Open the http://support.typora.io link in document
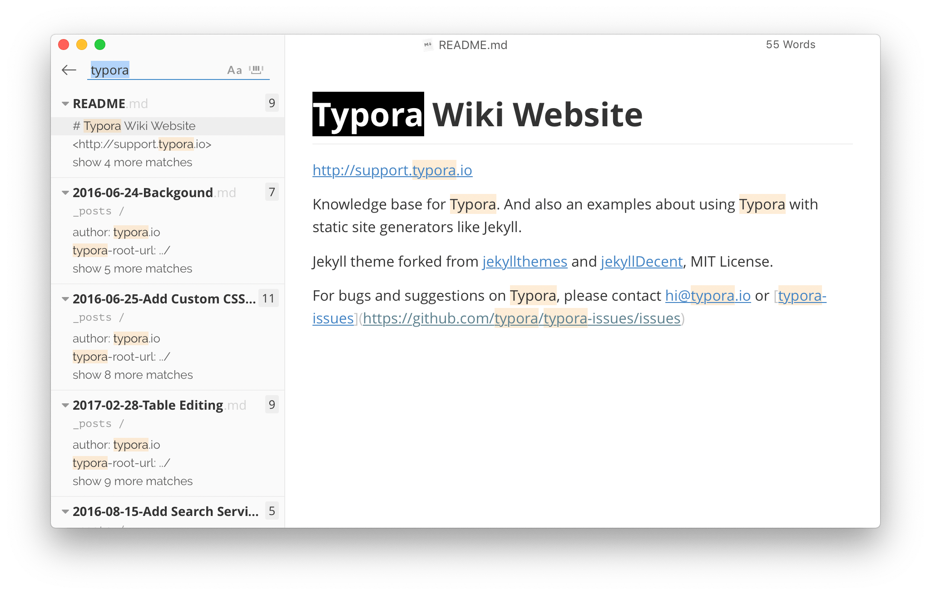931x595 pixels. tap(392, 170)
